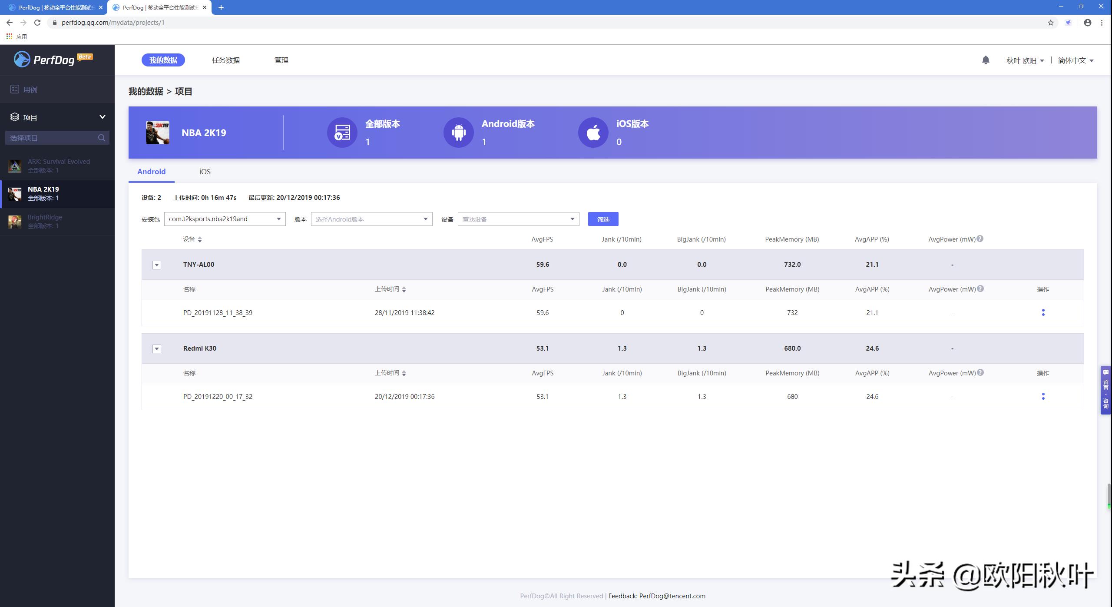Click the Android version robot icon
The height and width of the screenshot is (607, 1112).
(x=458, y=133)
